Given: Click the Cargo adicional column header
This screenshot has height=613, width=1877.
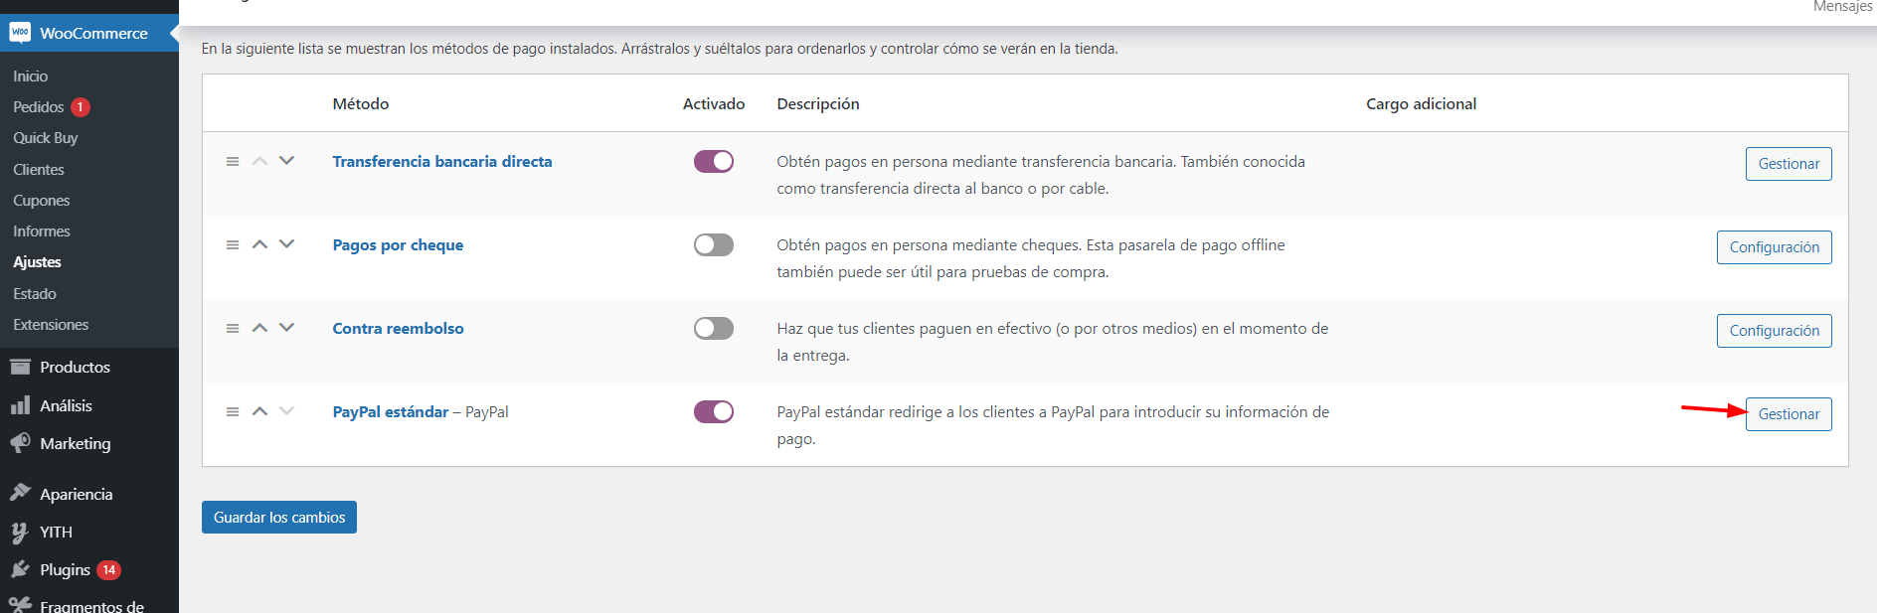Looking at the screenshot, I should click(1421, 103).
